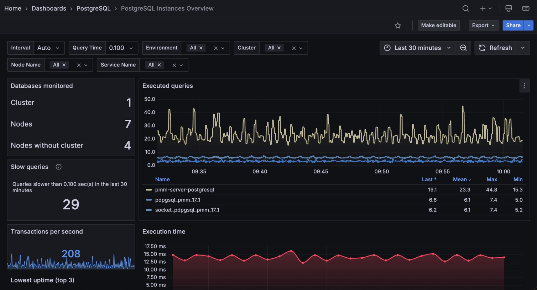The height and width of the screenshot is (290, 537).
Task: Open the Interval Auto dropdown
Action: pyautogui.click(x=49, y=48)
